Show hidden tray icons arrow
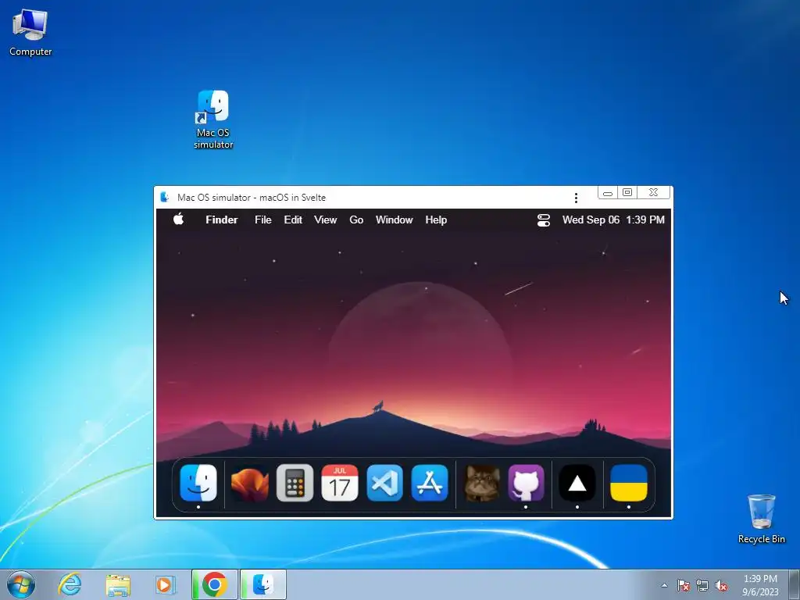 point(664,585)
